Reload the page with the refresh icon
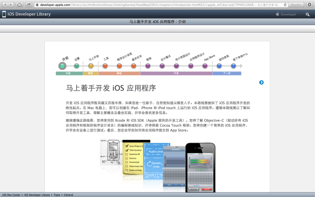 [x=285, y=4]
